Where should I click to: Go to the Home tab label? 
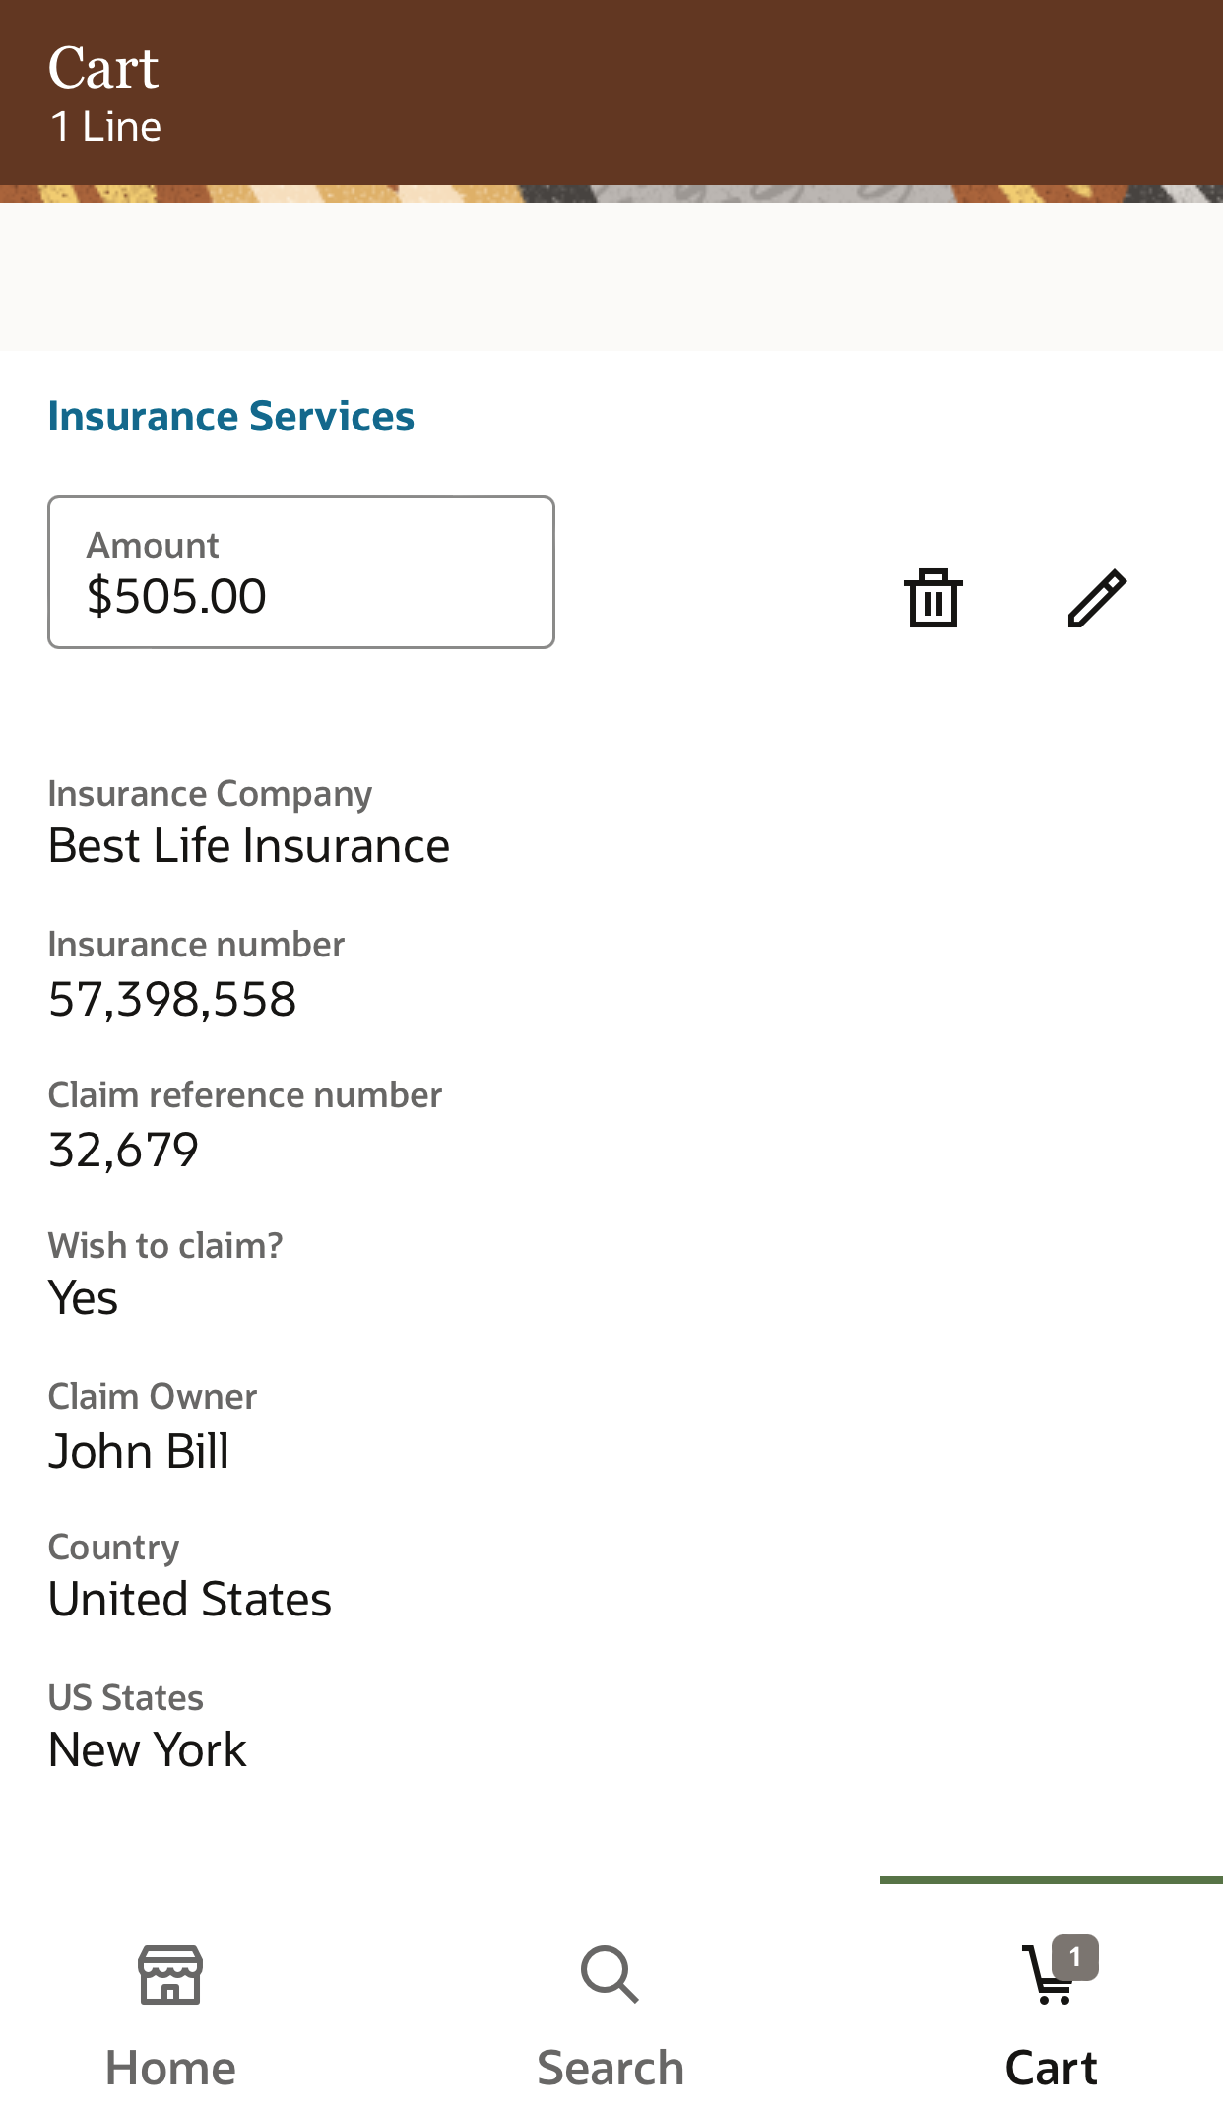(170, 2068)
